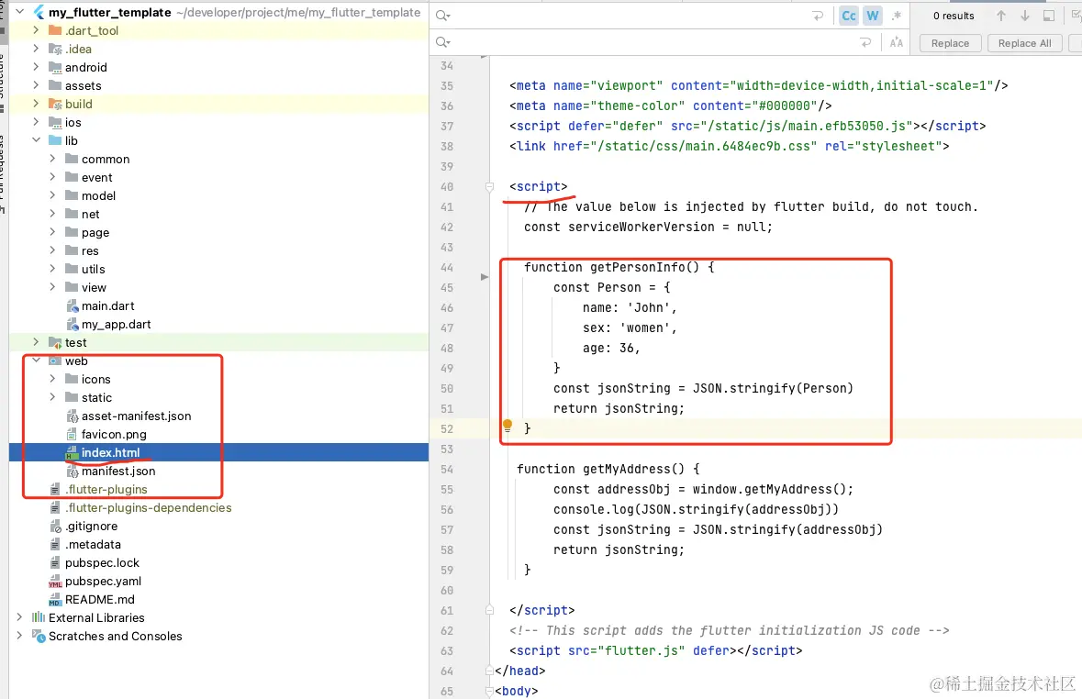Open asset-manifest.json file
Viewport: 1082px width, 699px height.
click(136, 416)
